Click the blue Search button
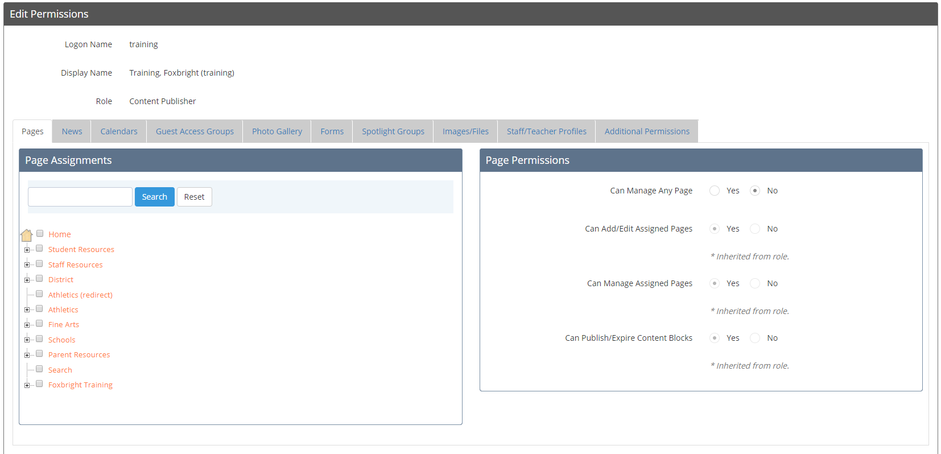This screenshot has width=941, height=454. click(155, 197)
